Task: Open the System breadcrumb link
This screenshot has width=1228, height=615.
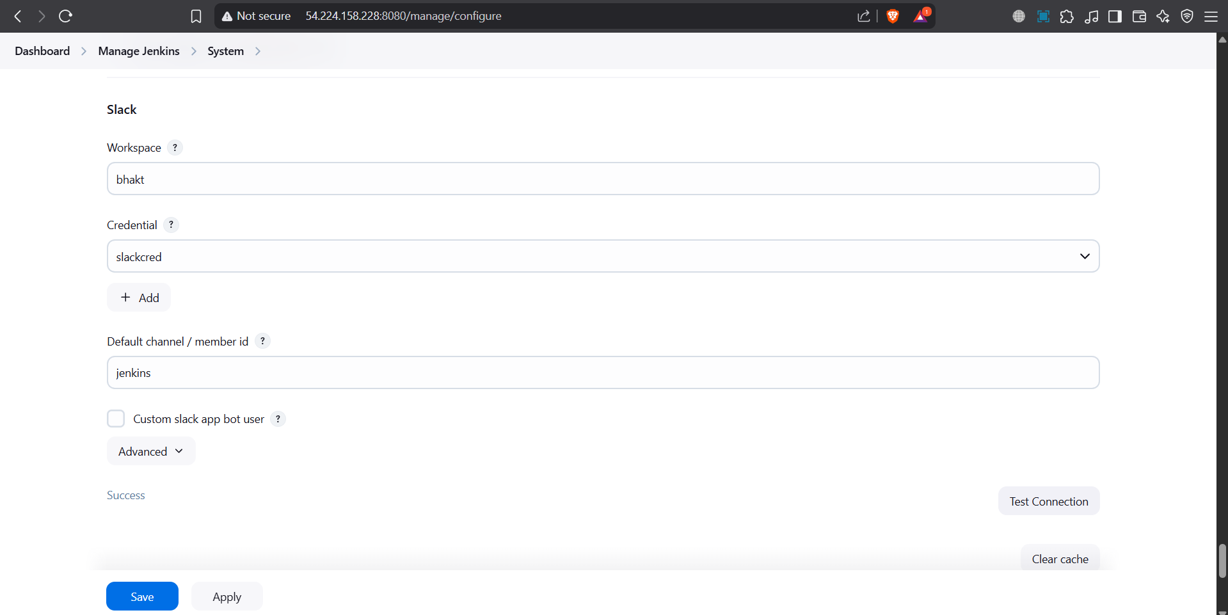Action: [x=225, y=51]
